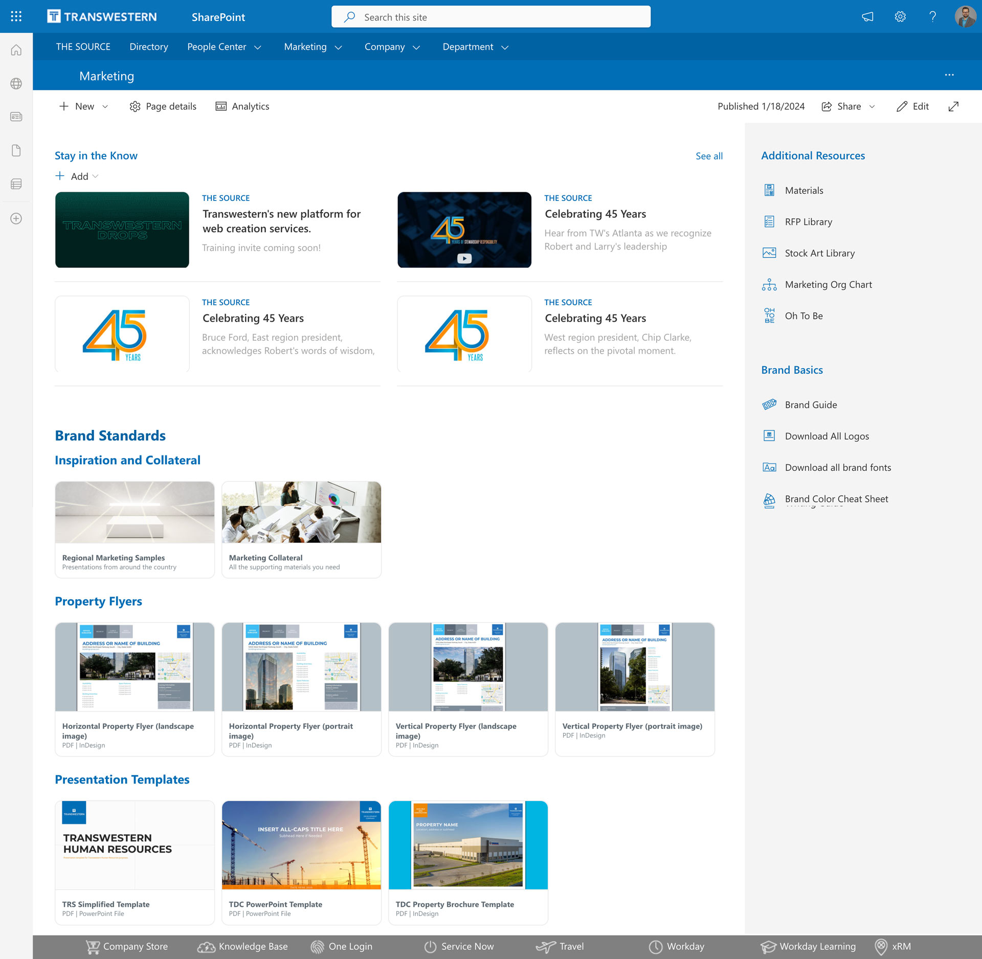Open the user profile avatar
This screenshot has height=959, width=982.
tap(965, 17)
